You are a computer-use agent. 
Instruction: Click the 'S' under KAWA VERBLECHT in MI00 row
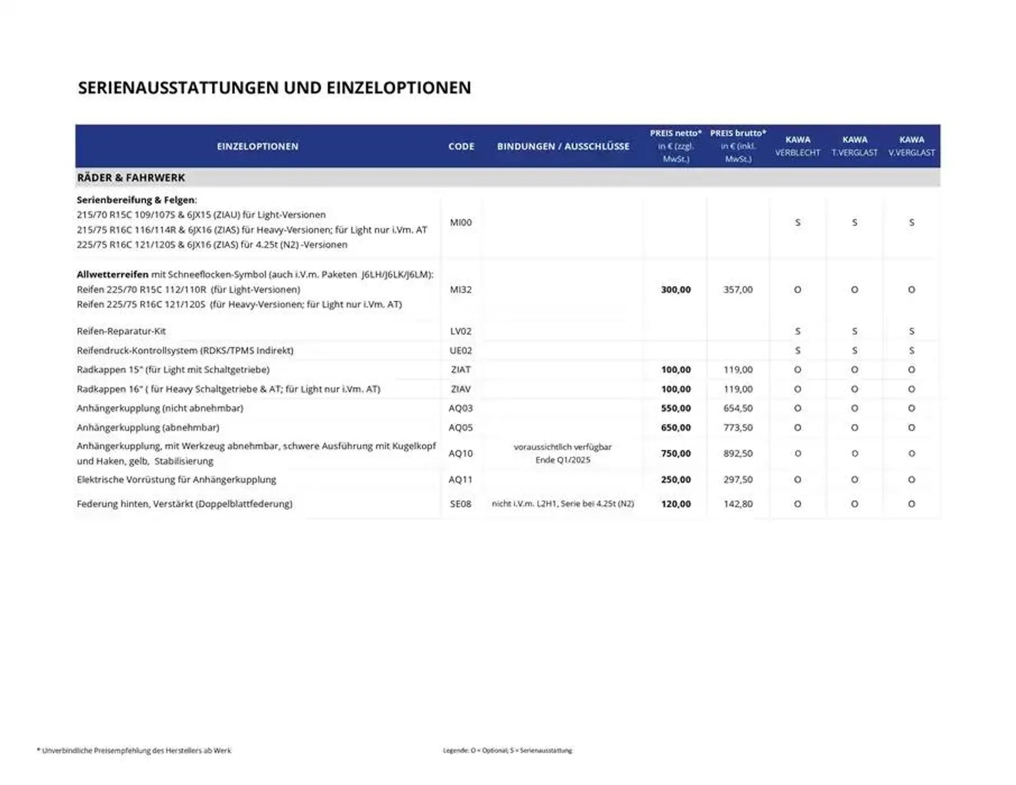click(x=797, y=222)
